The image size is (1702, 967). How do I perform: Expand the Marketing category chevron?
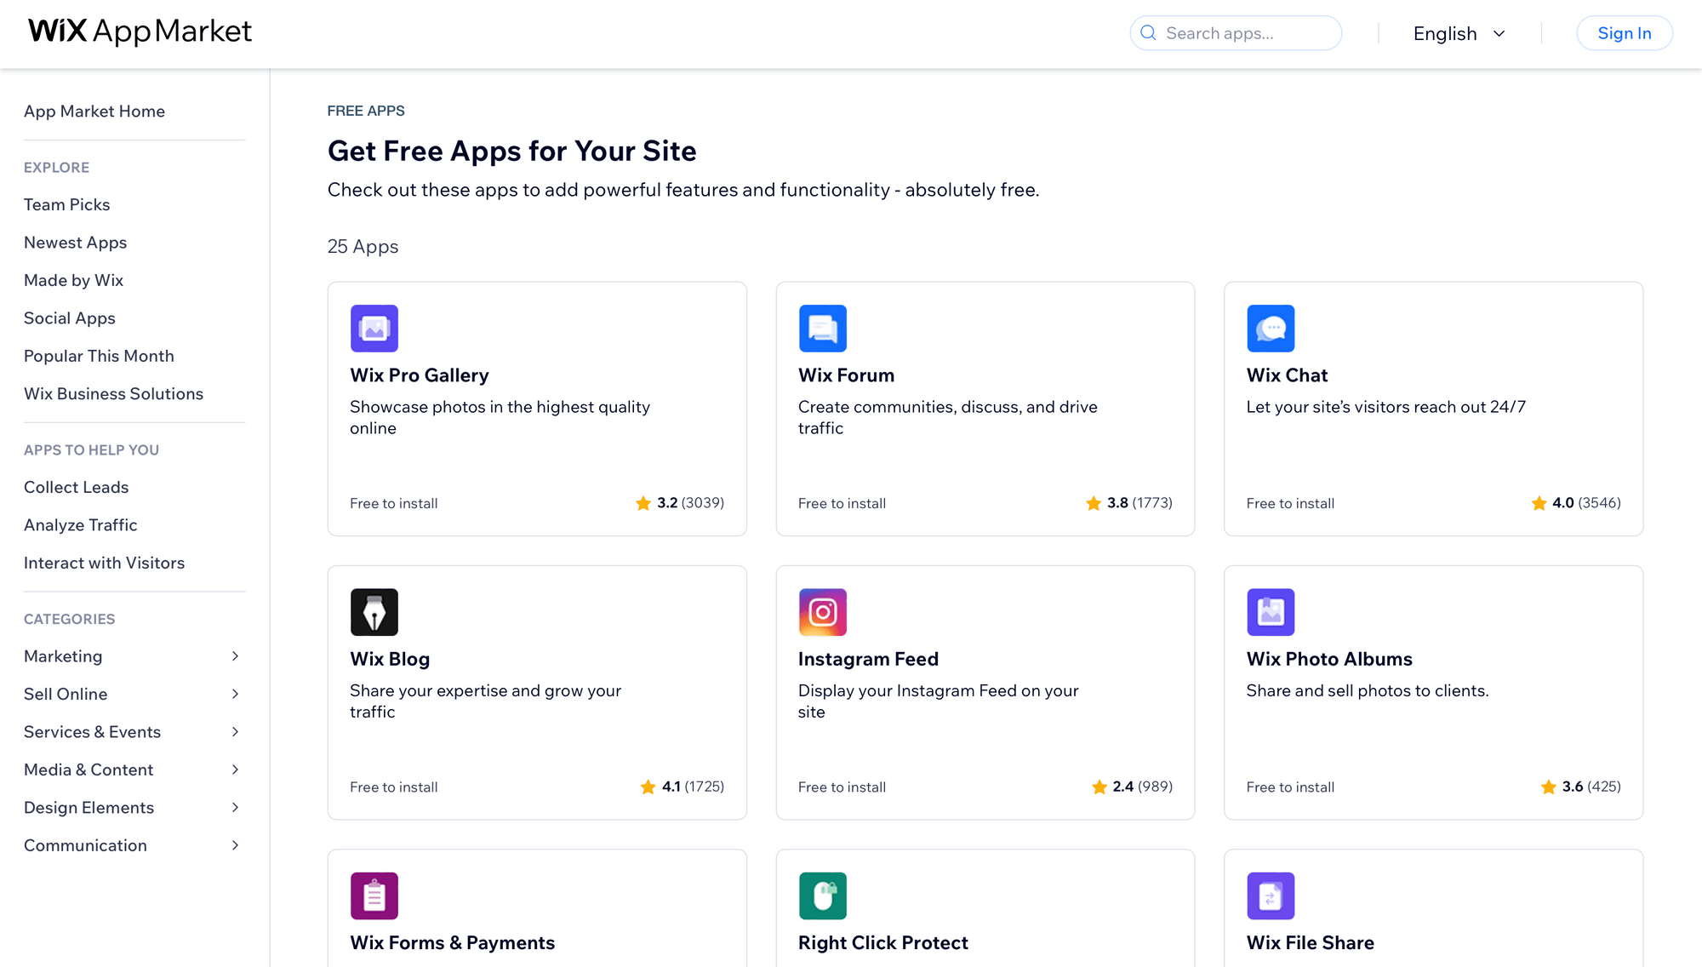[x=235, y=656]
